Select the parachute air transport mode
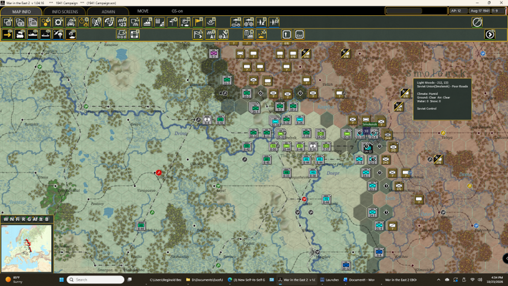The image size is (508, 286). [x=58, y=34]
